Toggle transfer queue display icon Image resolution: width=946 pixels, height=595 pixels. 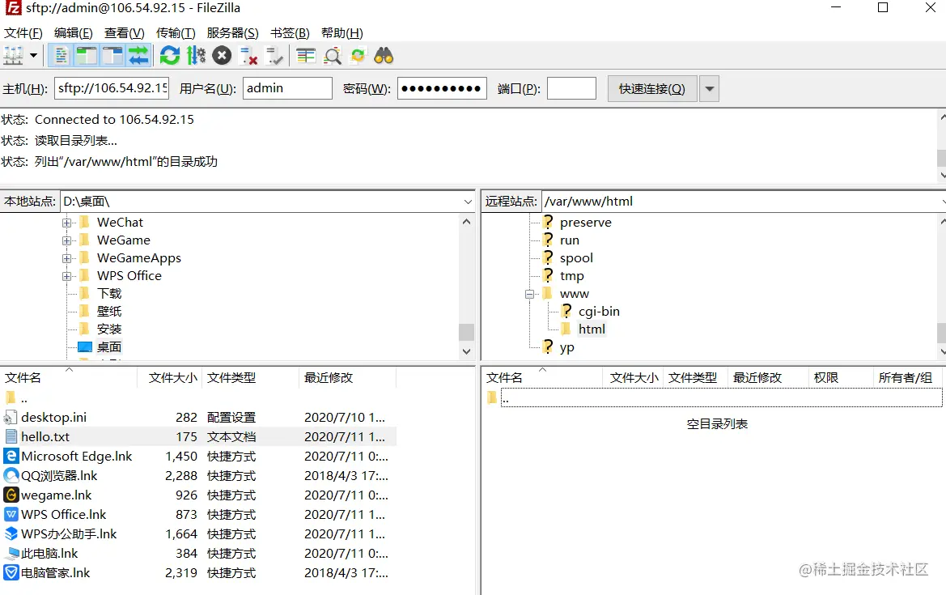coord(138,56)
